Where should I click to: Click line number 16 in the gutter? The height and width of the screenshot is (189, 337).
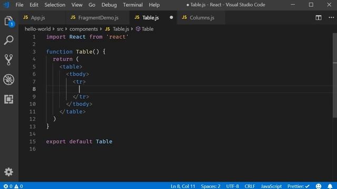[33, 149]
